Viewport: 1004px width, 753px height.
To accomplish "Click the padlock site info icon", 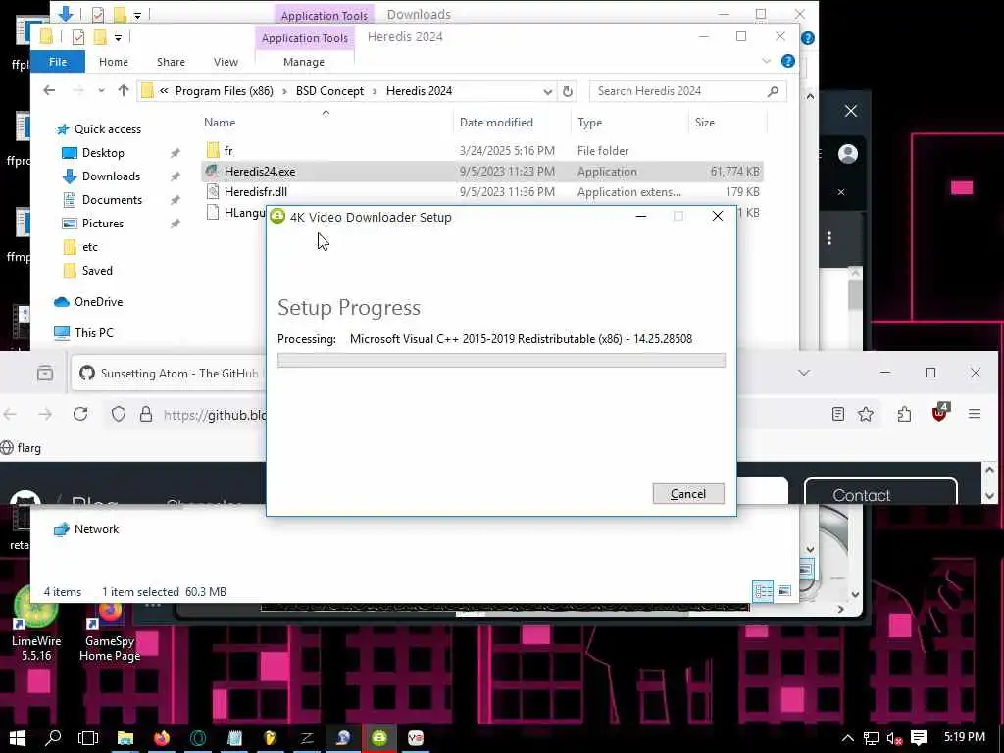I will [146, 414].
